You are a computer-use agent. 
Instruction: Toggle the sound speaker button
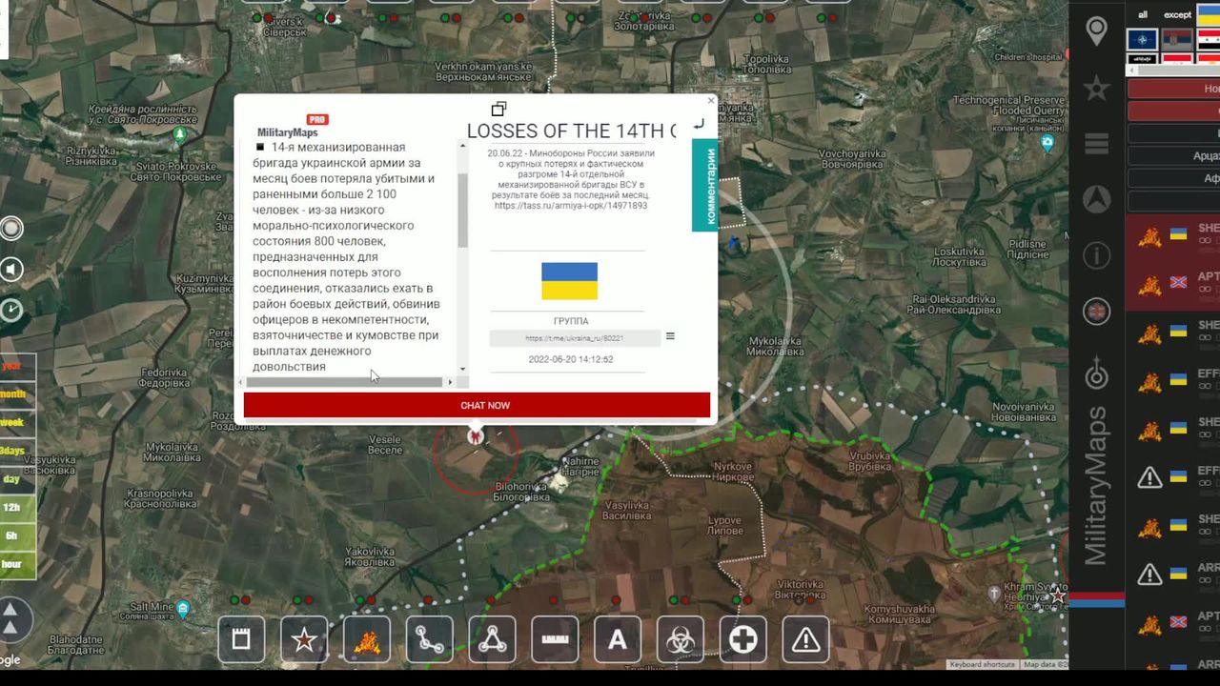pos(11,271)
